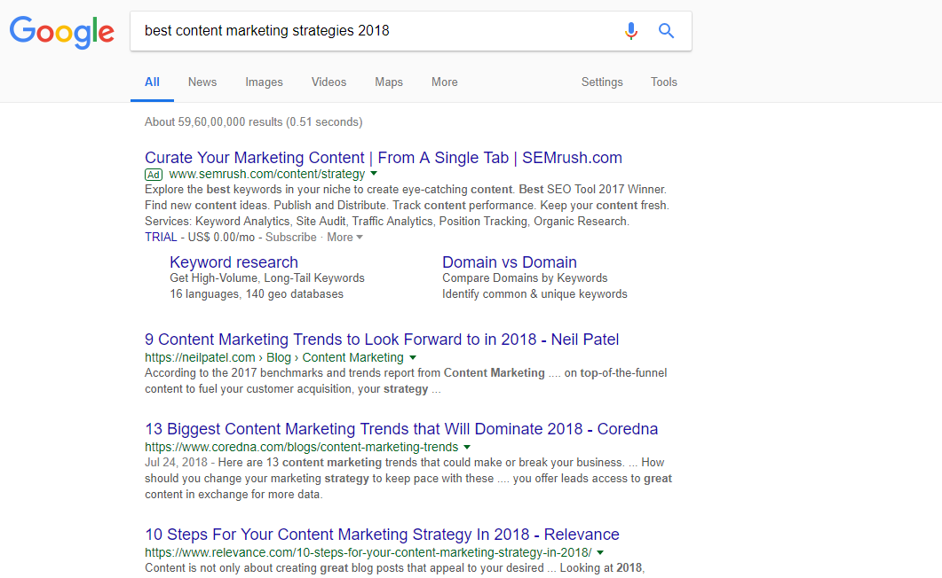Viewport: 942px width, 578px height.
Task: Click 'Jul 24, 2018' date in Coredna snippet
Action: 176,462
